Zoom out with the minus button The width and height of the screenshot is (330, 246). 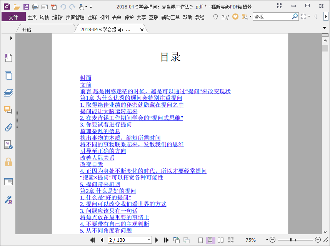[x=273, y=240]
